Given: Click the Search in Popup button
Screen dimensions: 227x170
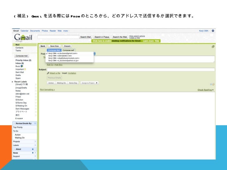Looking at the screenshot, I should [102, 37].
